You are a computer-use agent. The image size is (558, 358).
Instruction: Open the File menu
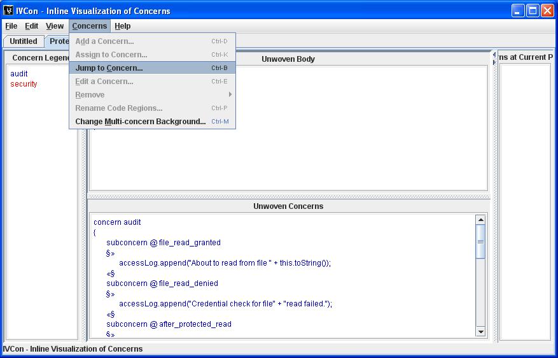tap(11, 26)
